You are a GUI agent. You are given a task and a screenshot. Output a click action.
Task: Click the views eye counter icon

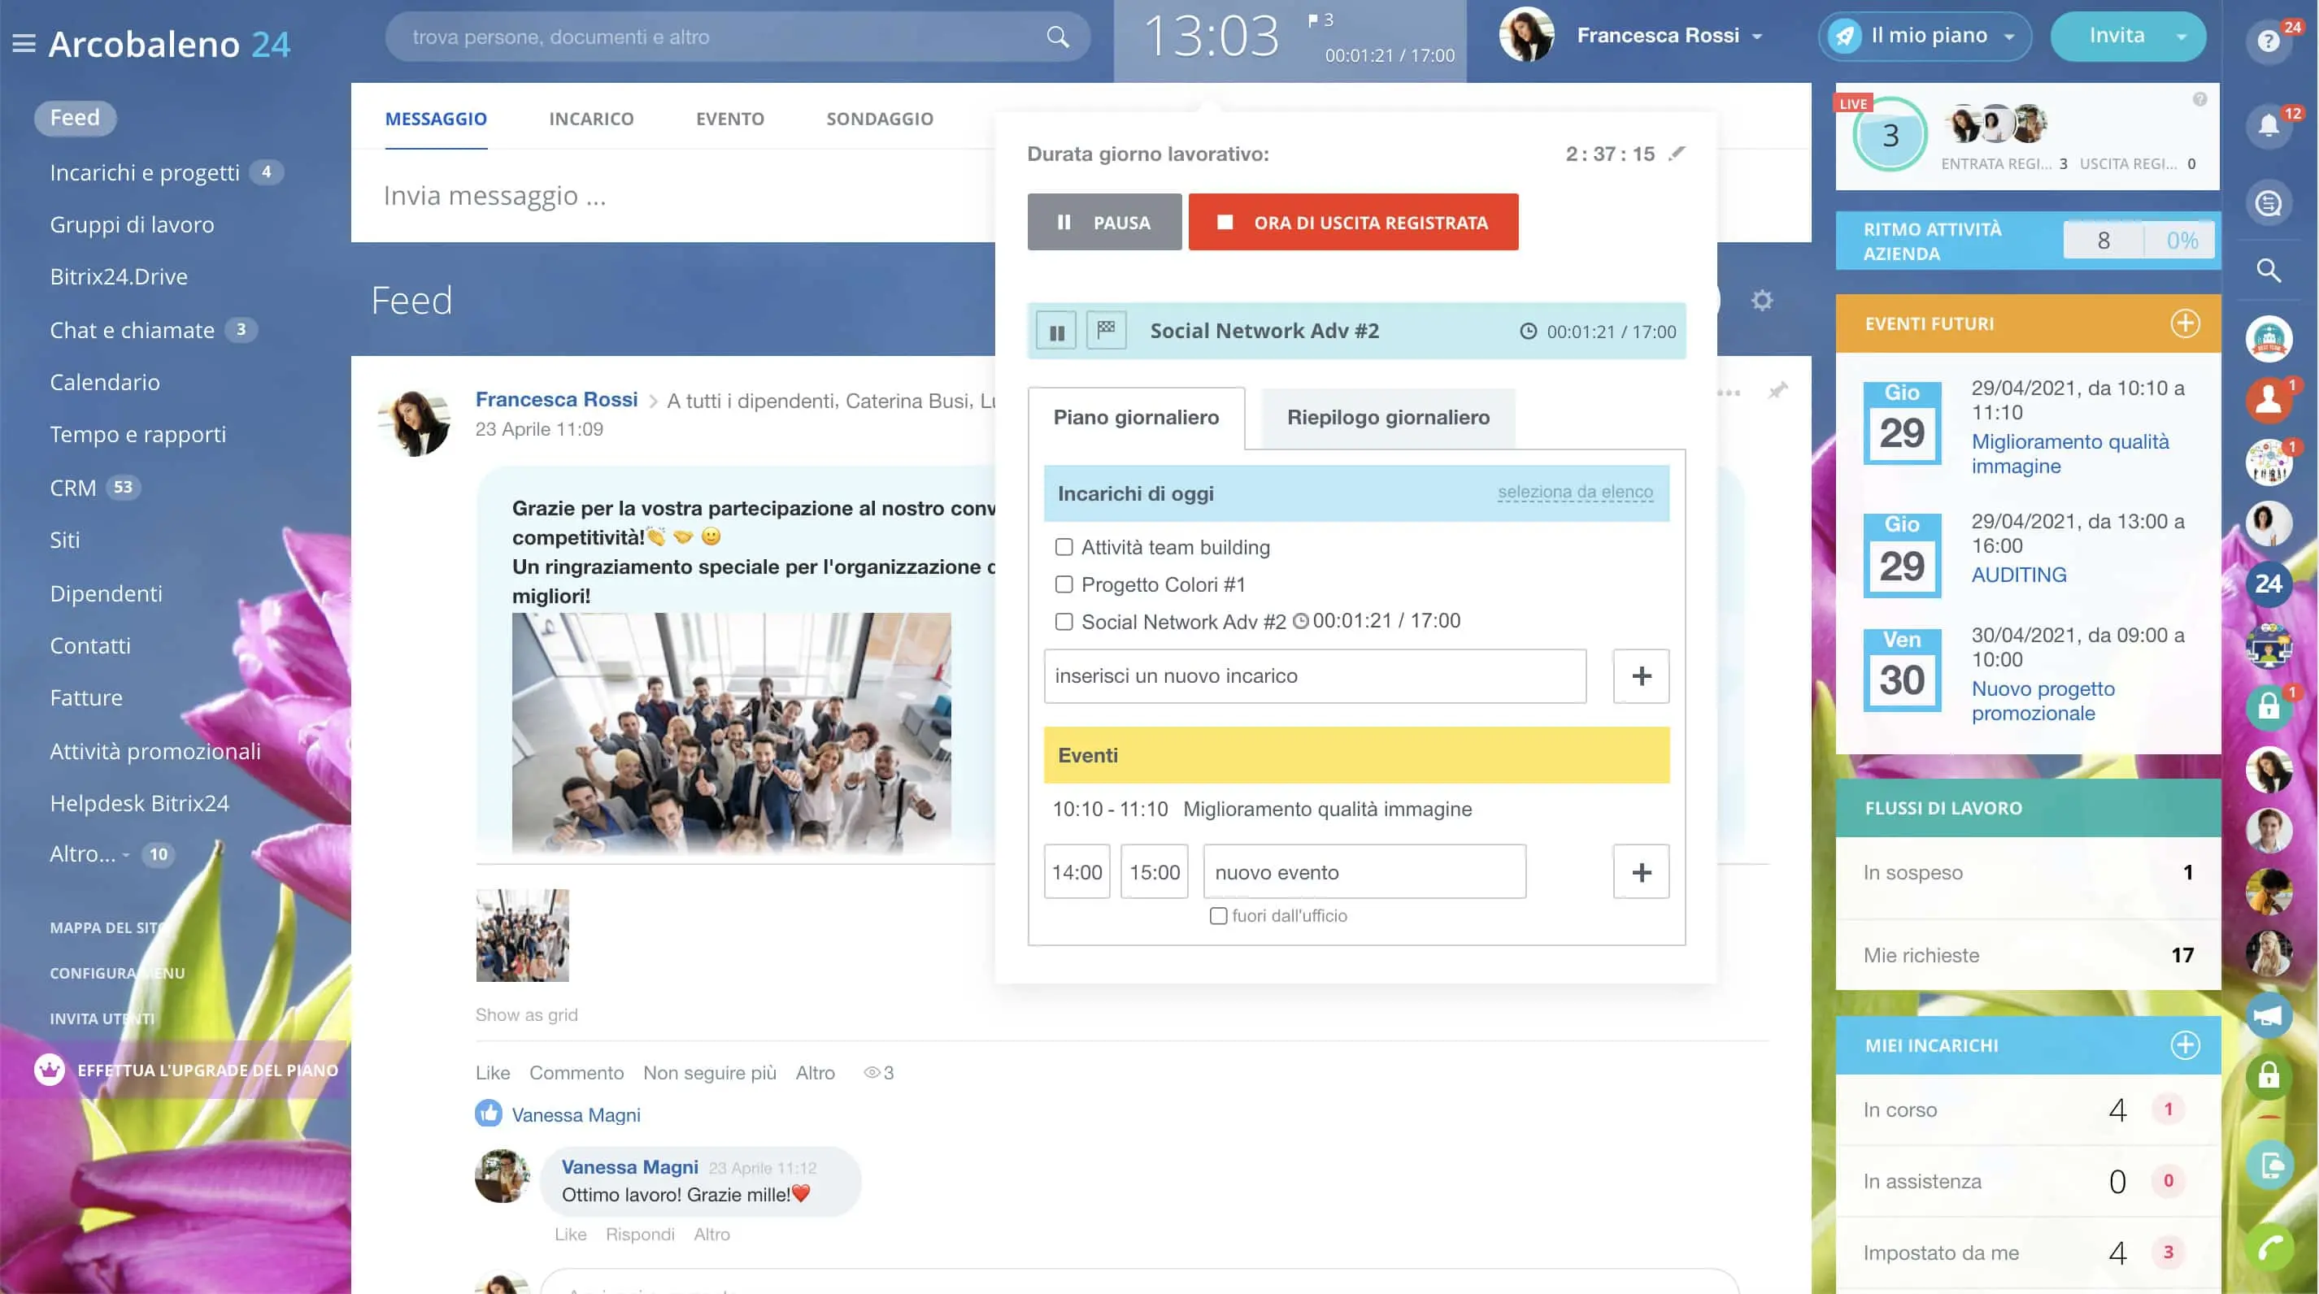pos(872,1073)
